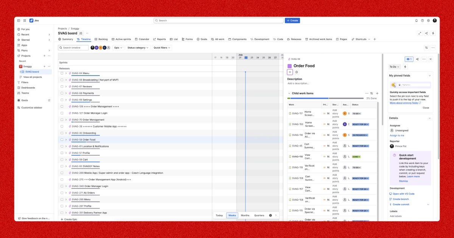Click the Create button in the top bar
The height and width of the screenshot is (238, 454).
(292, 20)
